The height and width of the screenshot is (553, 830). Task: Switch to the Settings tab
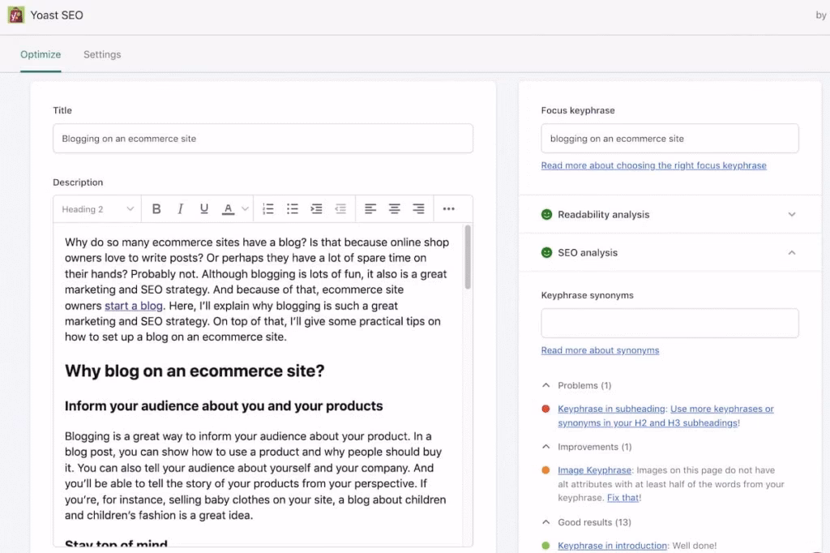(101, 54)
